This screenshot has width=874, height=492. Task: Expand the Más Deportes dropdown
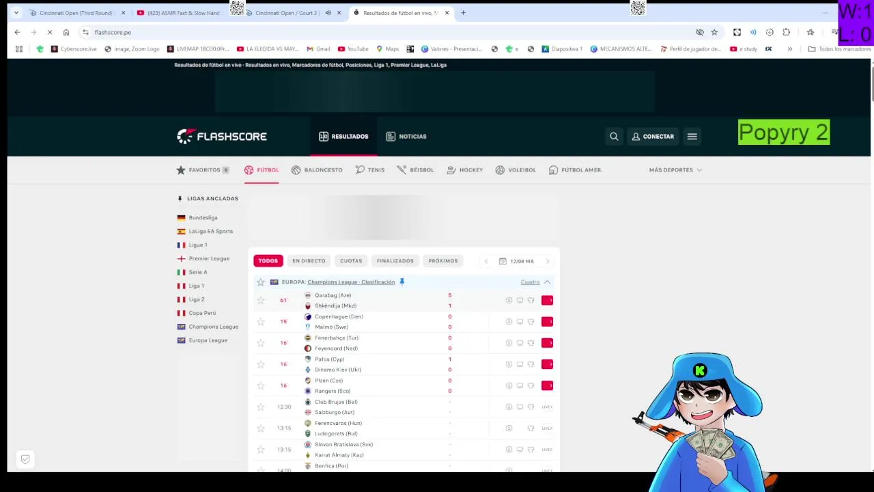click(675, 170)
